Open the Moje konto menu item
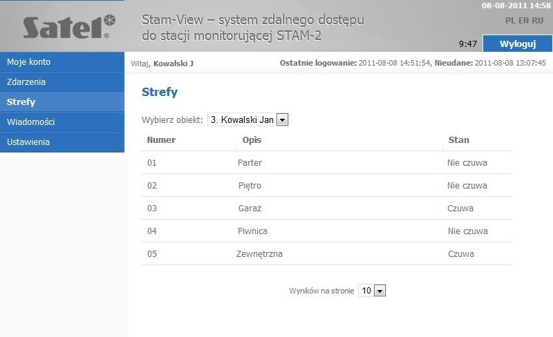The height and width of the screenshot is (337, 553). click(x=62, y=62)
